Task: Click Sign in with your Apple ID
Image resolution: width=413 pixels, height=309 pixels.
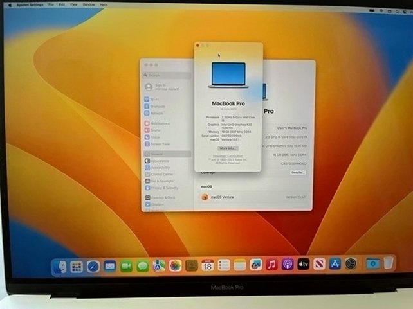Action: (167, 87)
